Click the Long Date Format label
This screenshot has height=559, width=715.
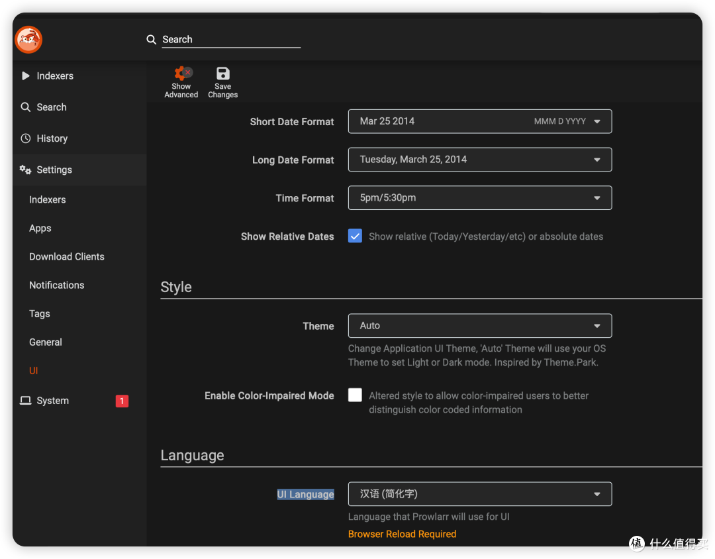pyautogui.click(x=293, y=160)
